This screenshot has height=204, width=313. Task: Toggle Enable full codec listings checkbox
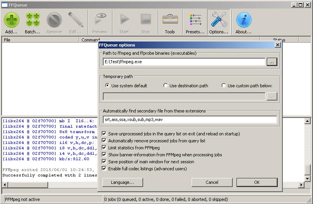104,168
